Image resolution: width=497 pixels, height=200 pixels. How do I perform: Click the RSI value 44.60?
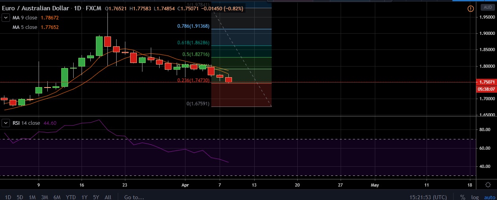(x=50, y=123)
